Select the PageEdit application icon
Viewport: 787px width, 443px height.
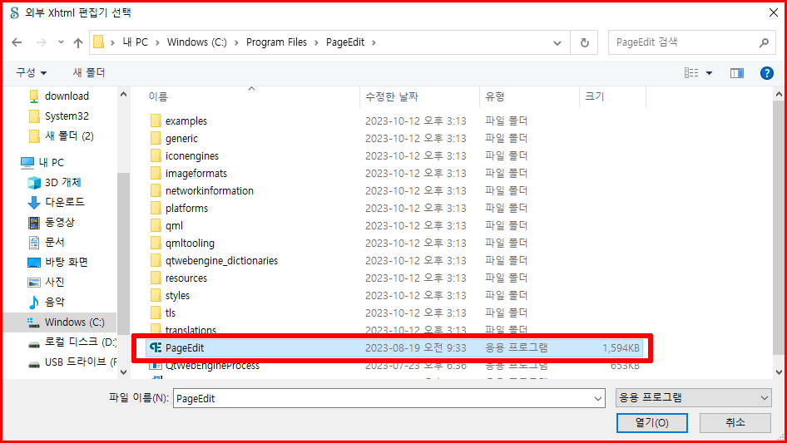pyautogui.click(x=156, y=347)
